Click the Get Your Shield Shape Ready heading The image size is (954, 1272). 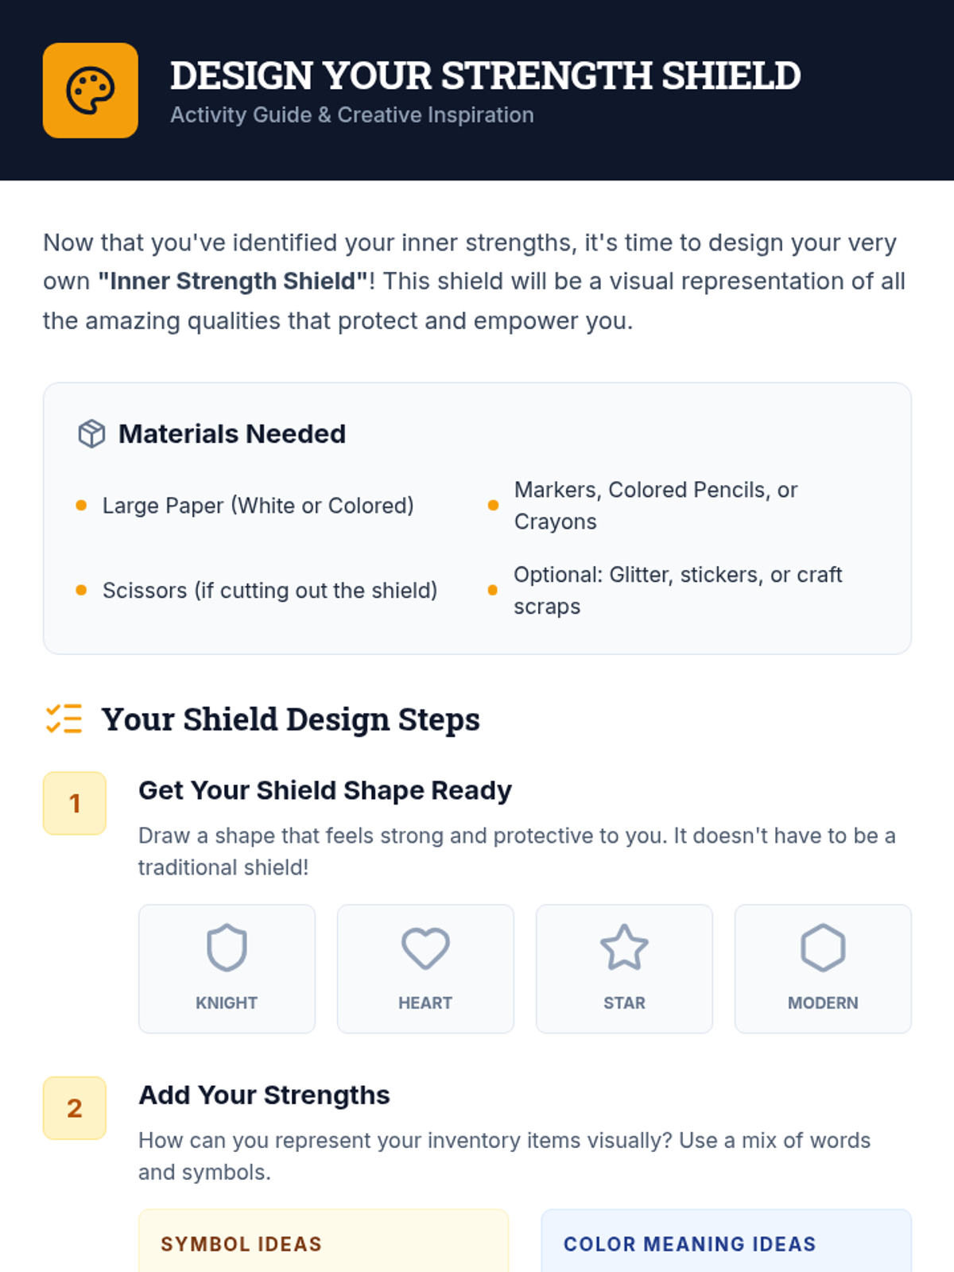point(325,790)
